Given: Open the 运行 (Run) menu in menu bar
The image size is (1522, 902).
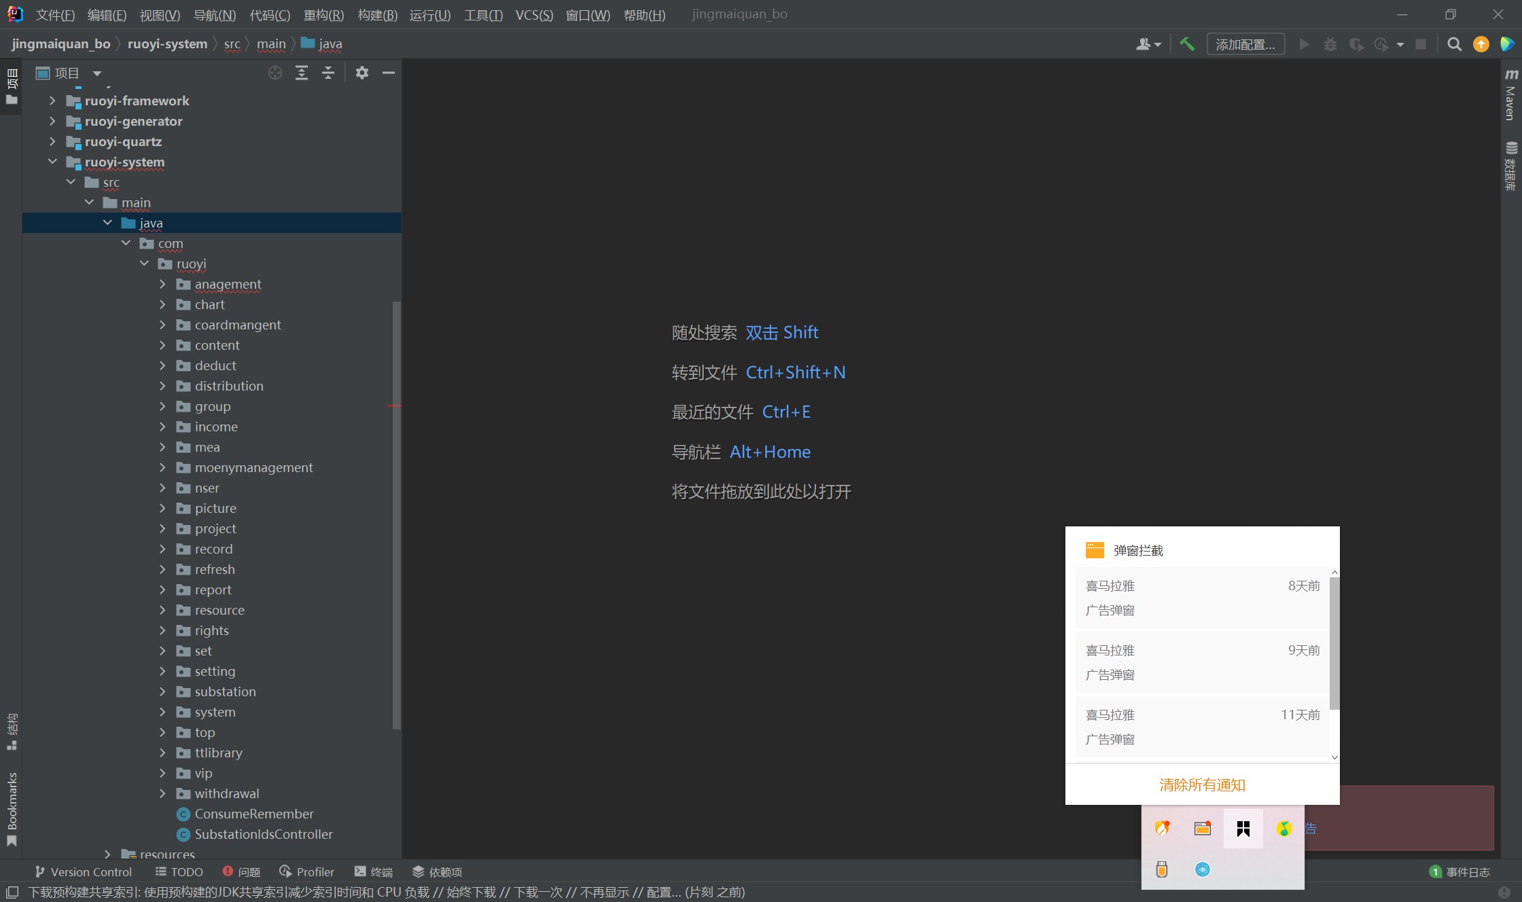Looking at the screenshot, I should click(x=429, y=14).
